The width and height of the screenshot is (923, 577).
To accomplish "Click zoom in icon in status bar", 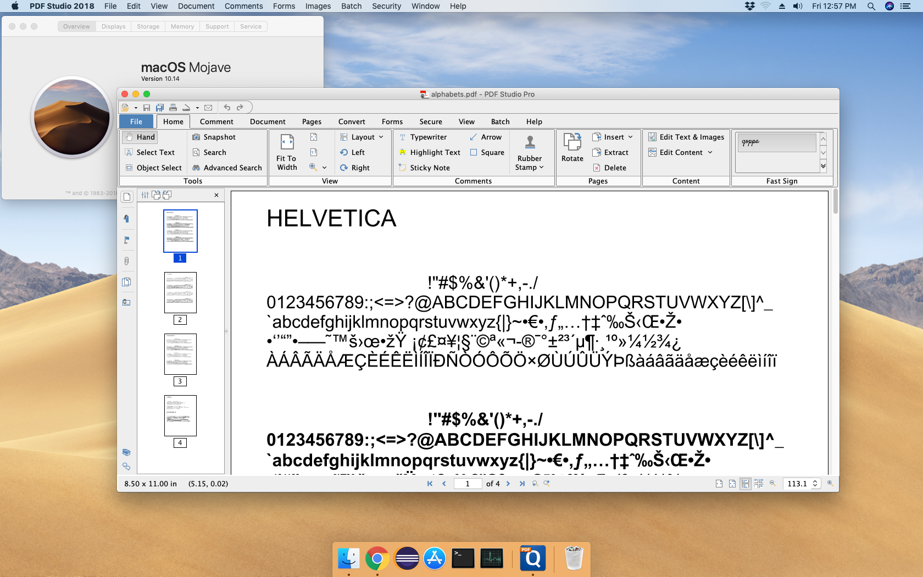I will click(830, 484).
